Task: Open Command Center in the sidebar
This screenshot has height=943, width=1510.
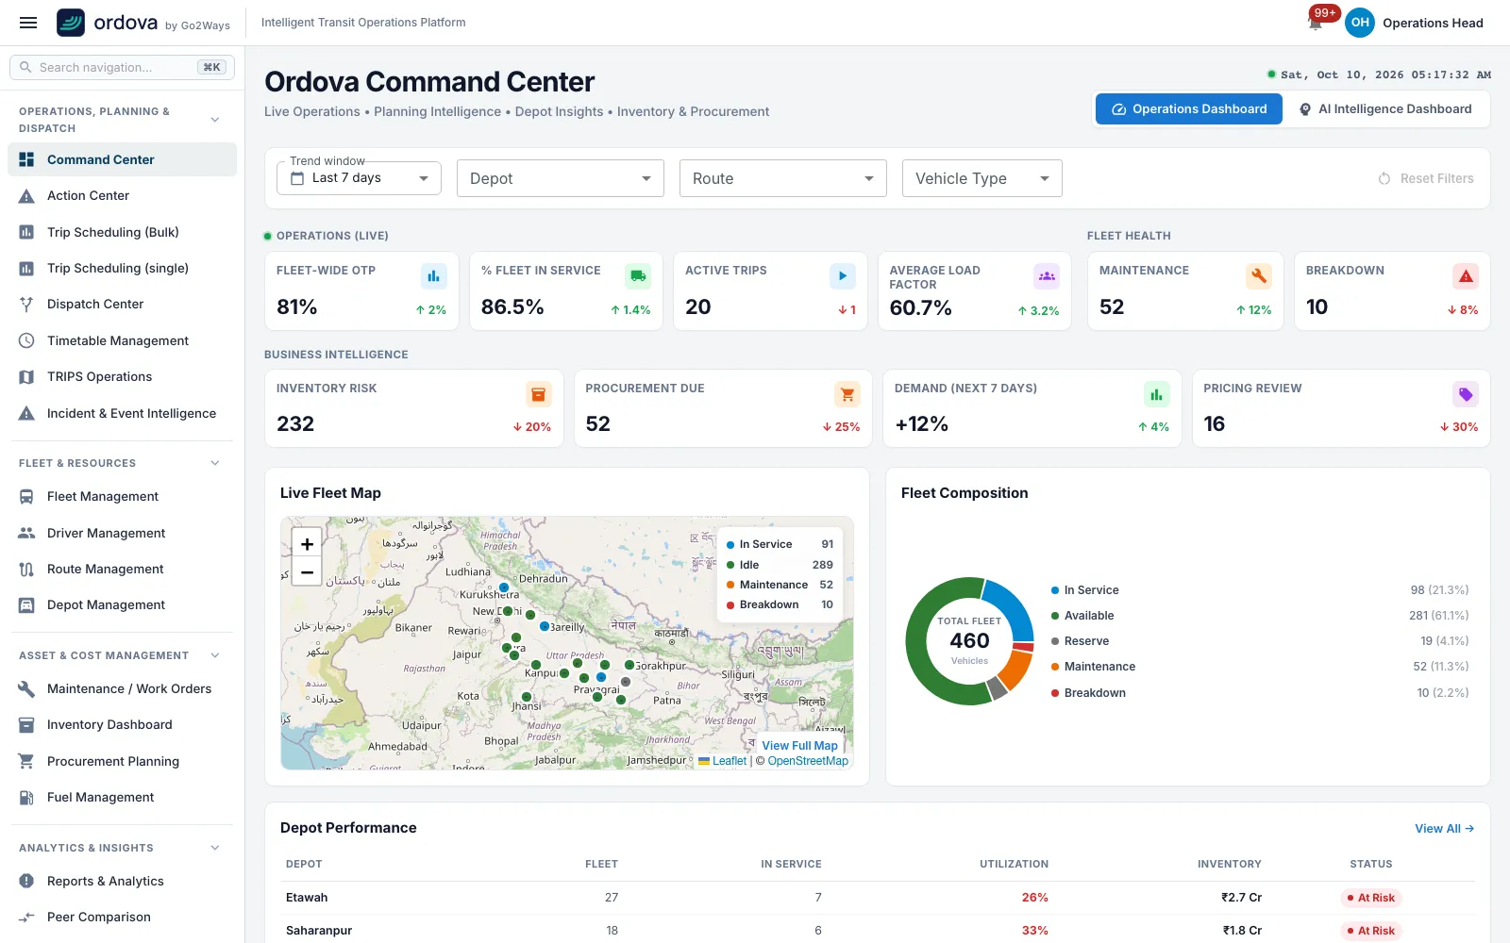Action: point(123,159)
